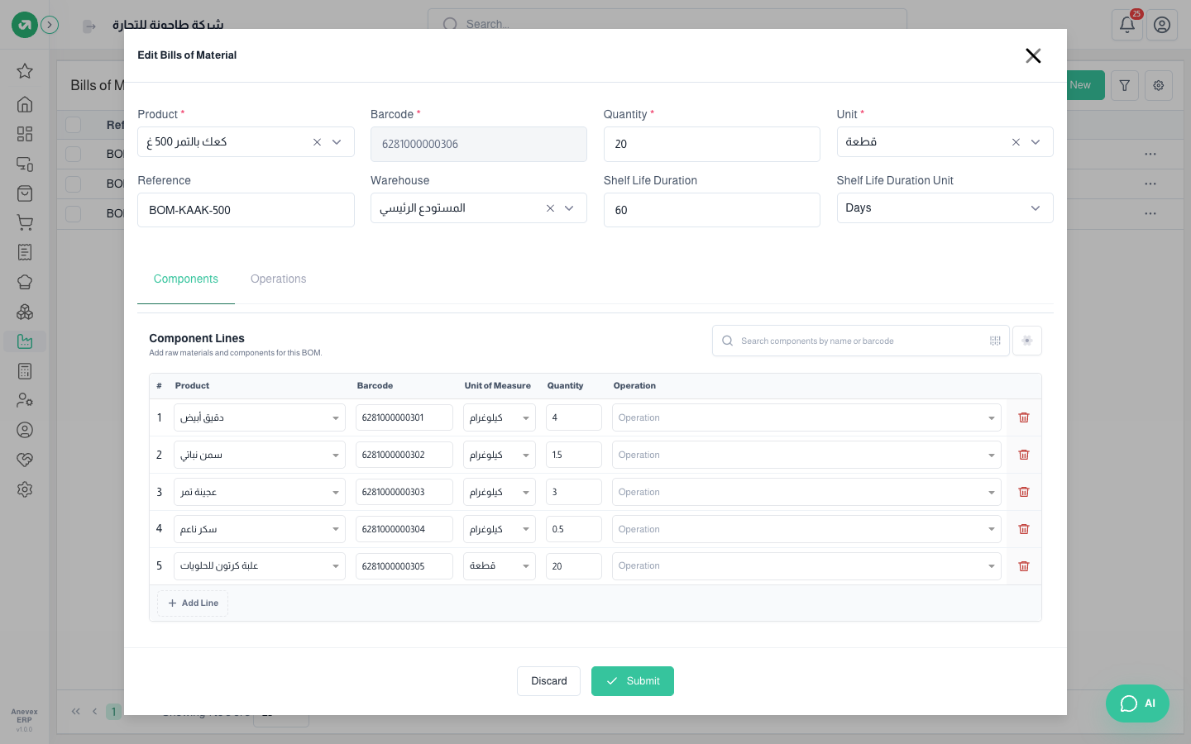This screenshot has height=744, width=1191.
Task: Open Shelf Life Duration Unit dropdown
Action: pyautogui.click(x=945, y=208)
